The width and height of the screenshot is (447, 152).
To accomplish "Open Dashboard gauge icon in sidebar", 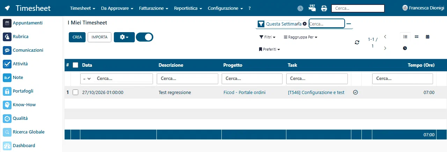I will [7, 146].
